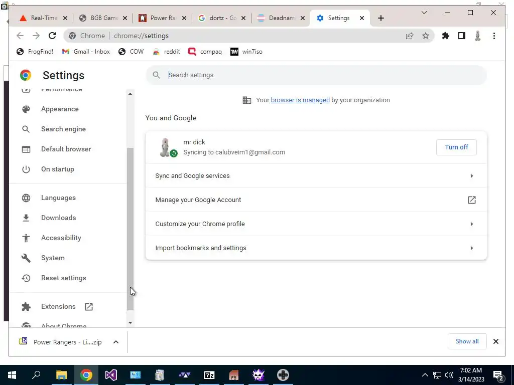Select the Settings tab
514x385 pixels.
(340, 18)
